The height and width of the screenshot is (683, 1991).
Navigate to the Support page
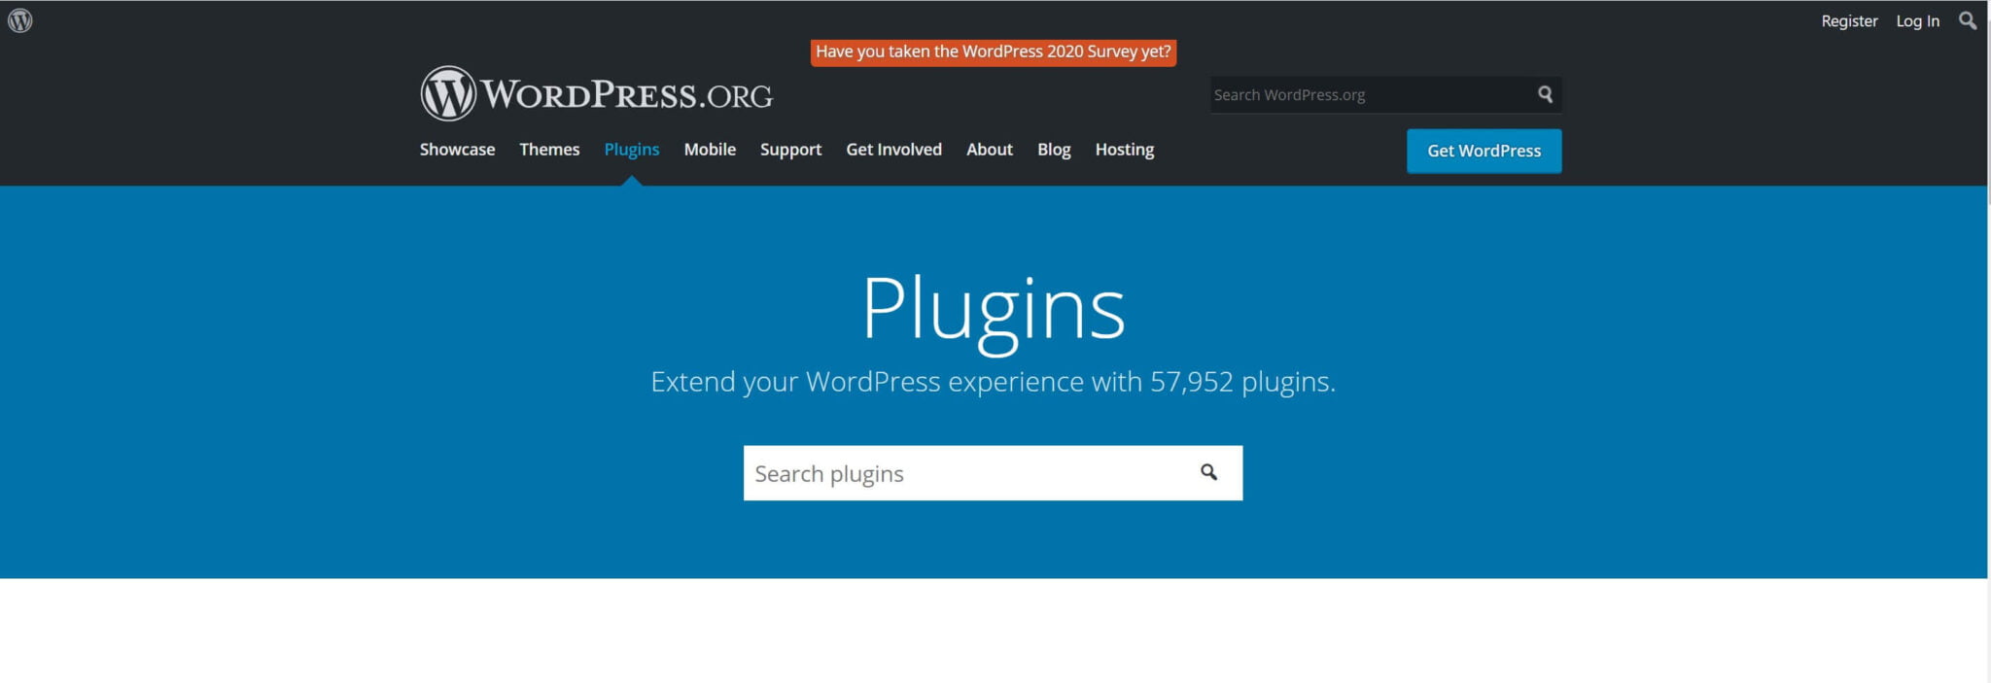790,150
